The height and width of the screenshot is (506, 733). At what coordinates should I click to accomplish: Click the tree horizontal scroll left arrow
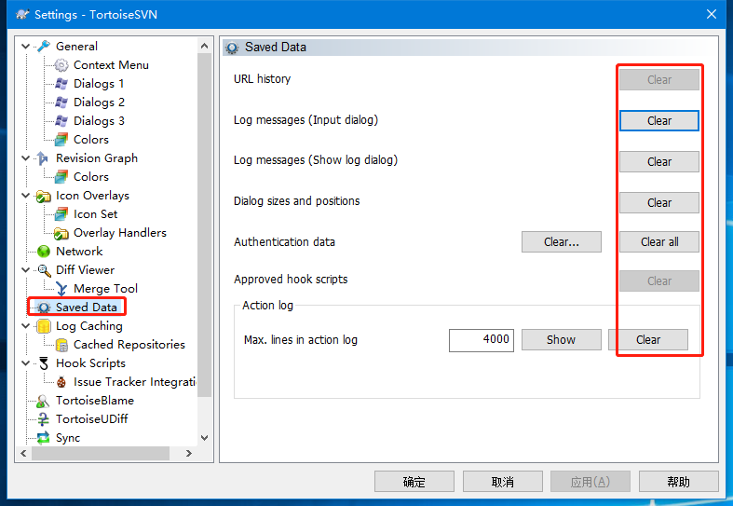coord(24,453)
